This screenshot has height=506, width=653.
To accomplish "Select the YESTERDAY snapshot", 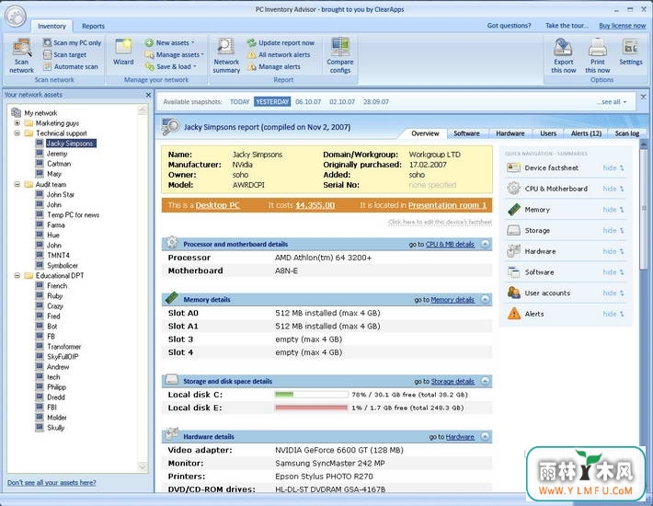I will (x=272, y=101).
